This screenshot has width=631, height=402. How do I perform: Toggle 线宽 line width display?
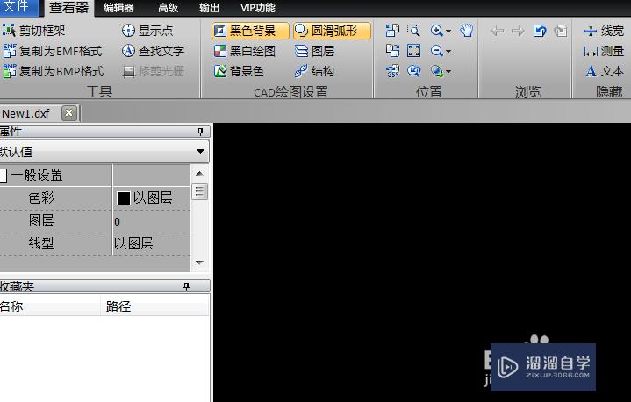click(x=604, y=31)
